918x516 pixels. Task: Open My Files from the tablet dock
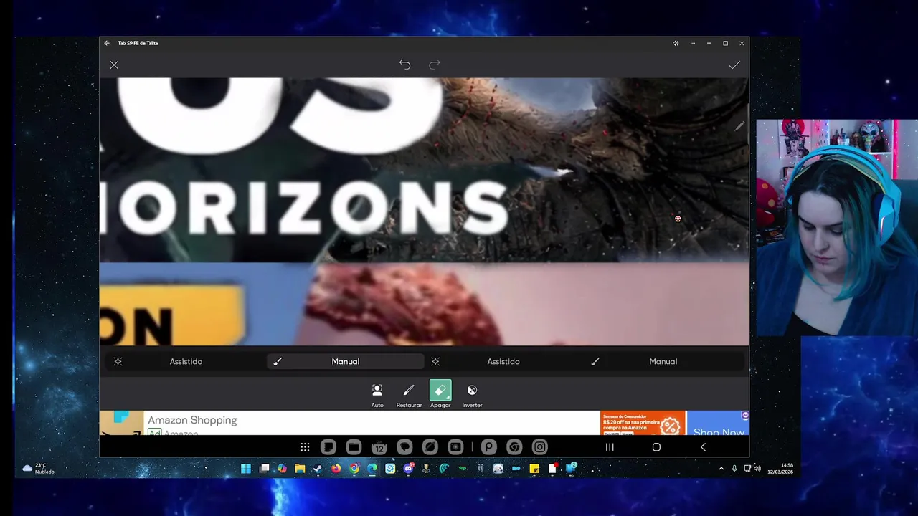click(354, 447)
